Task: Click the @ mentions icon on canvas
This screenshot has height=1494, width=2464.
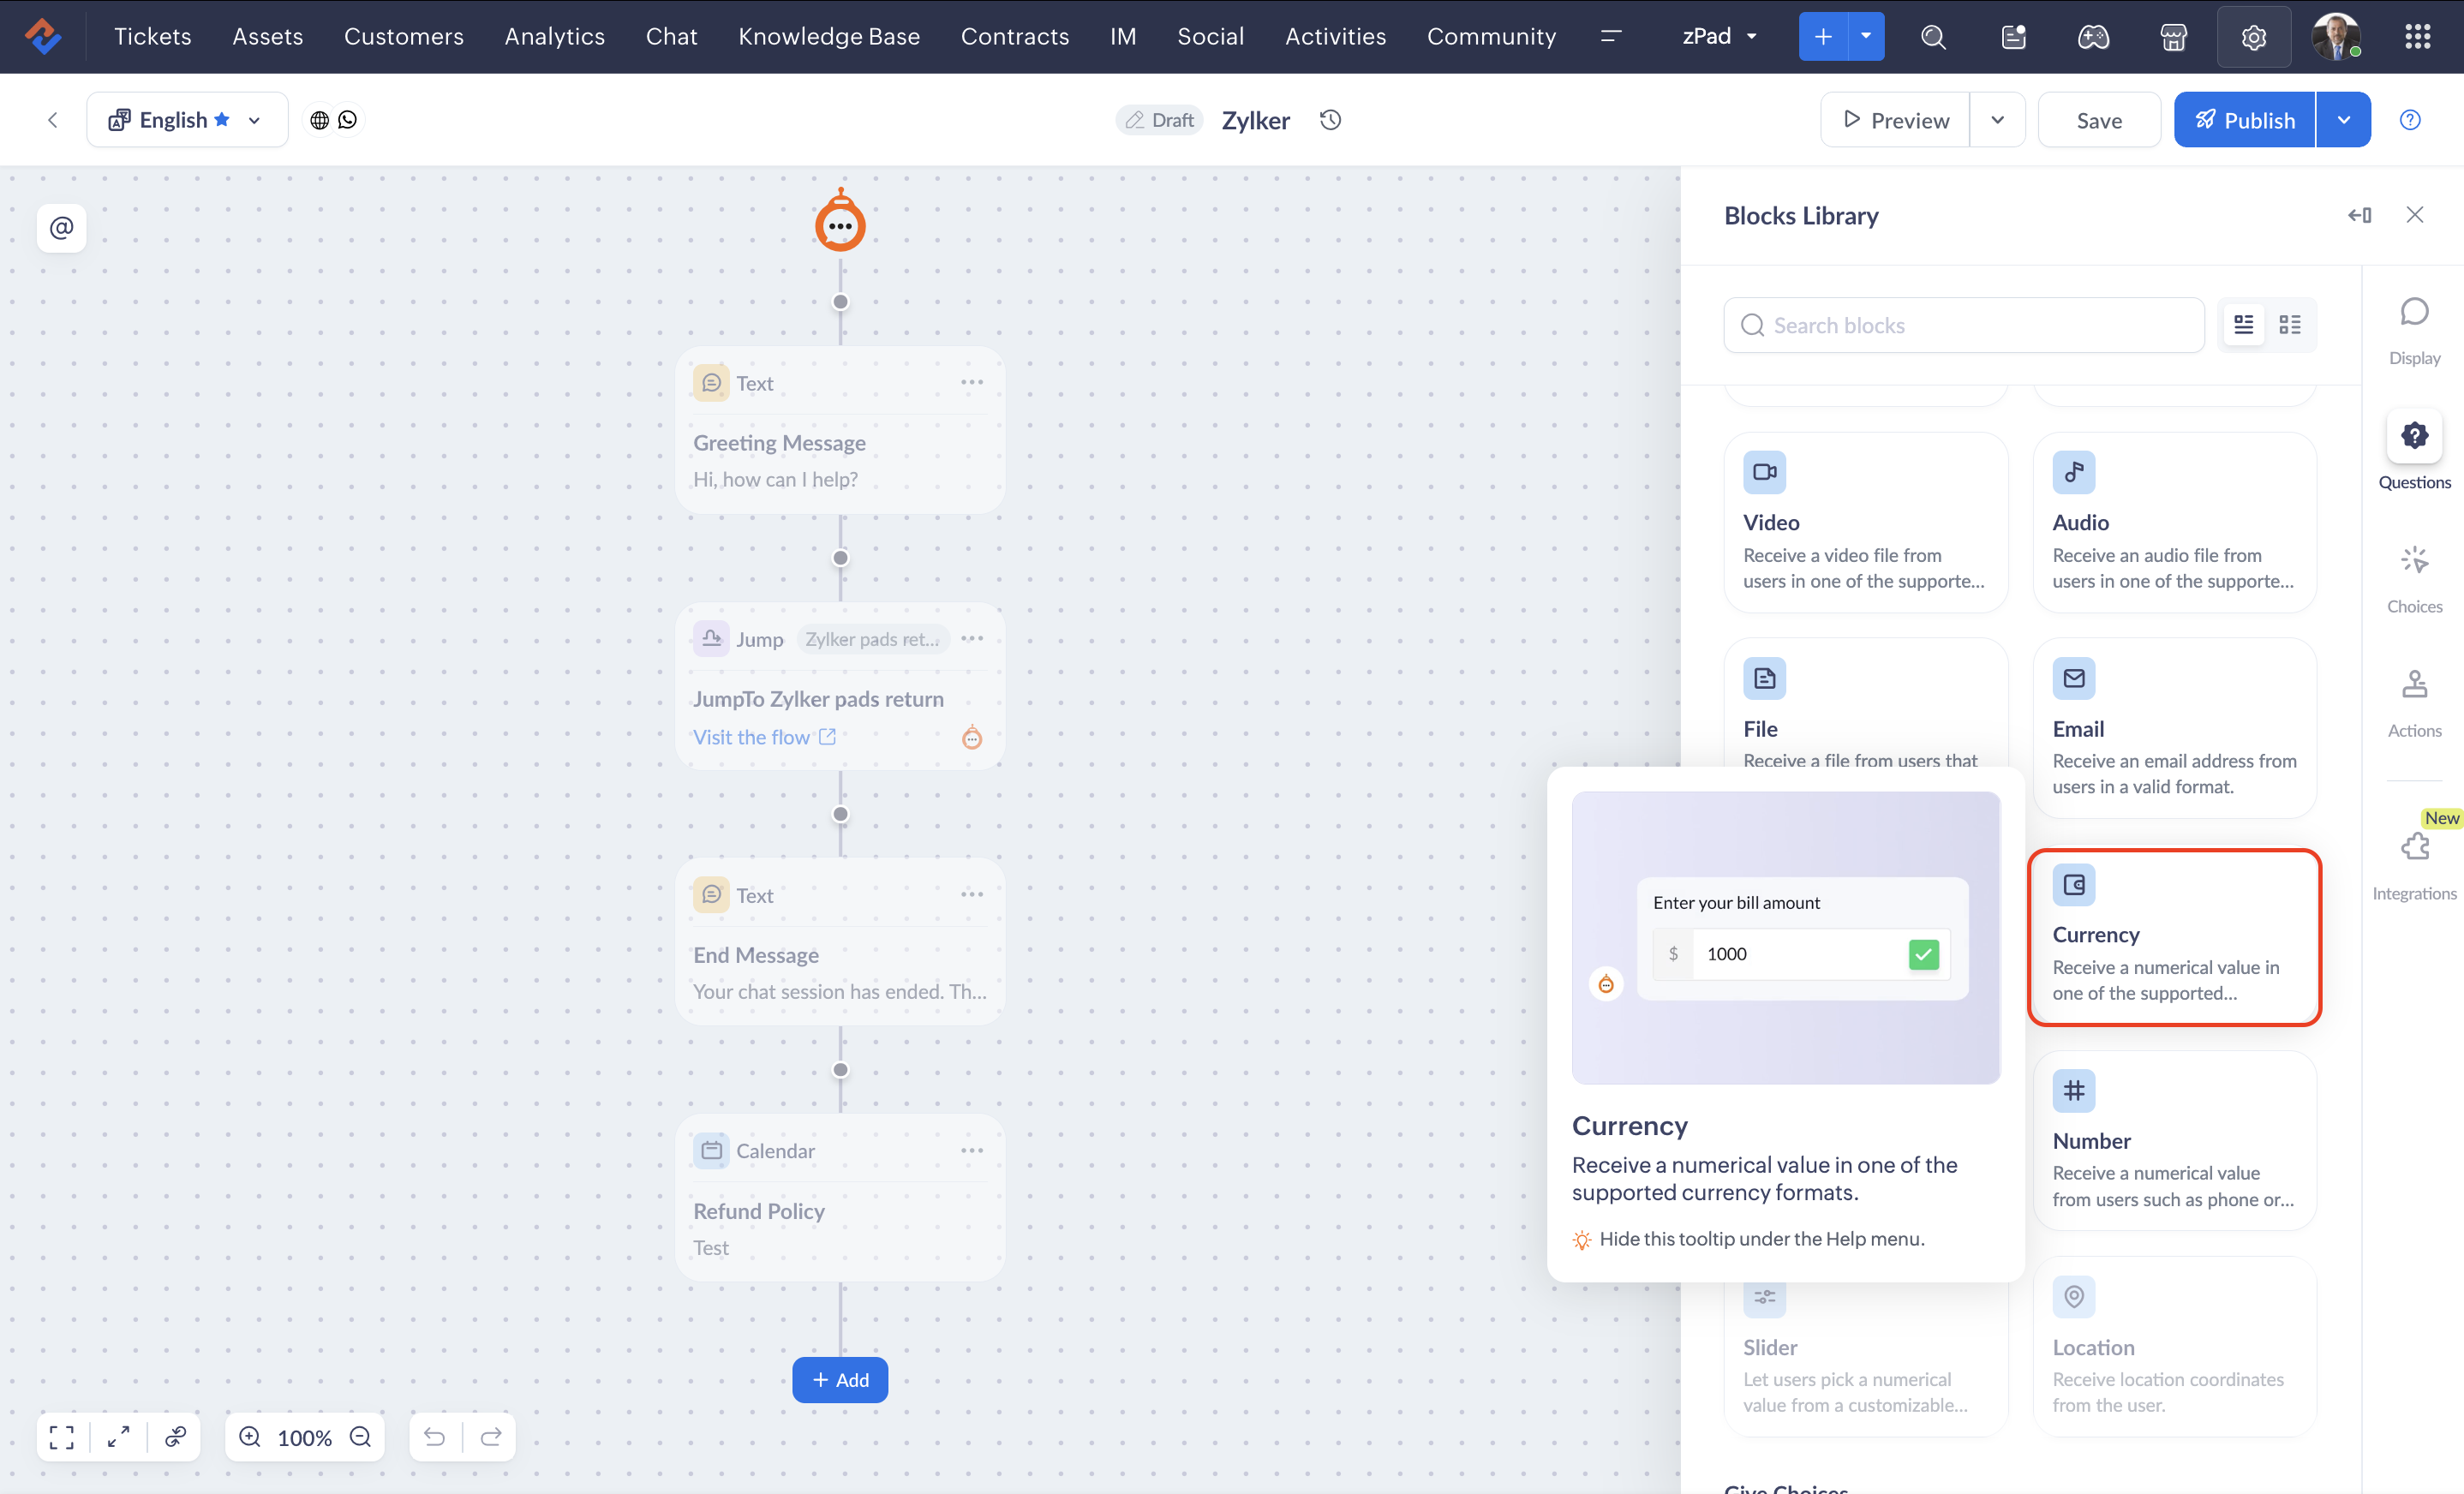Action: [x=62, y=228]
